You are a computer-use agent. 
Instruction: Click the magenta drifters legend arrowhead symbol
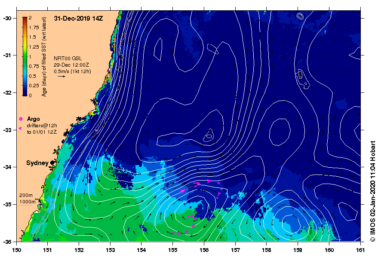[x=20, y=128]
